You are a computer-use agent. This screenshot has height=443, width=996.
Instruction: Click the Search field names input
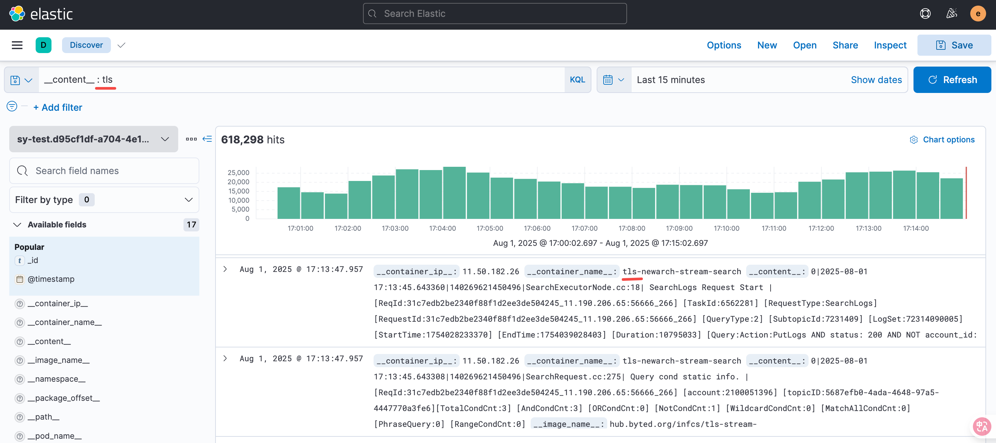(x=112, y=171)
